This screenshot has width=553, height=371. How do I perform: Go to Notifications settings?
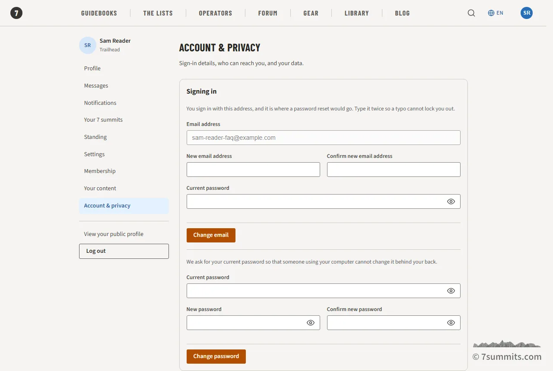[124, 103]
